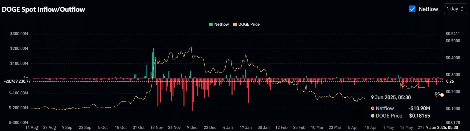Click the 14 May x-axis date label
Image resolution: width=470 pixels, height=131 pixels.
[x=406, y=127]
